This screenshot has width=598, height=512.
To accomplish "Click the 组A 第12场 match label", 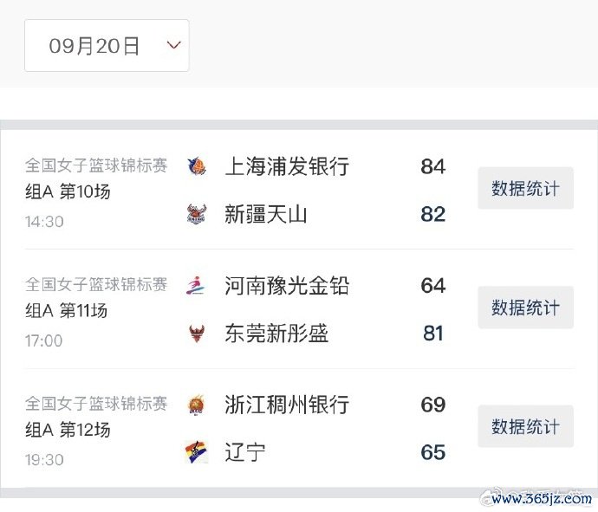I will [68, 430].
